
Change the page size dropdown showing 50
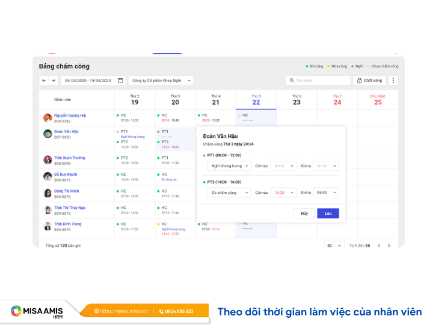pyautogui.click(x=334, y=246)
